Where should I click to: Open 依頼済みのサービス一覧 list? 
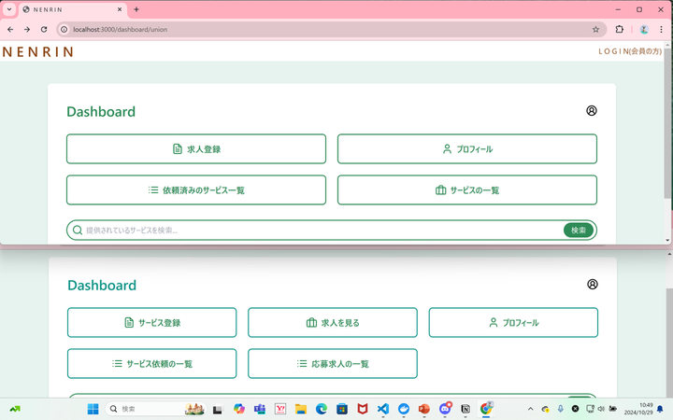tap(196, 189)
